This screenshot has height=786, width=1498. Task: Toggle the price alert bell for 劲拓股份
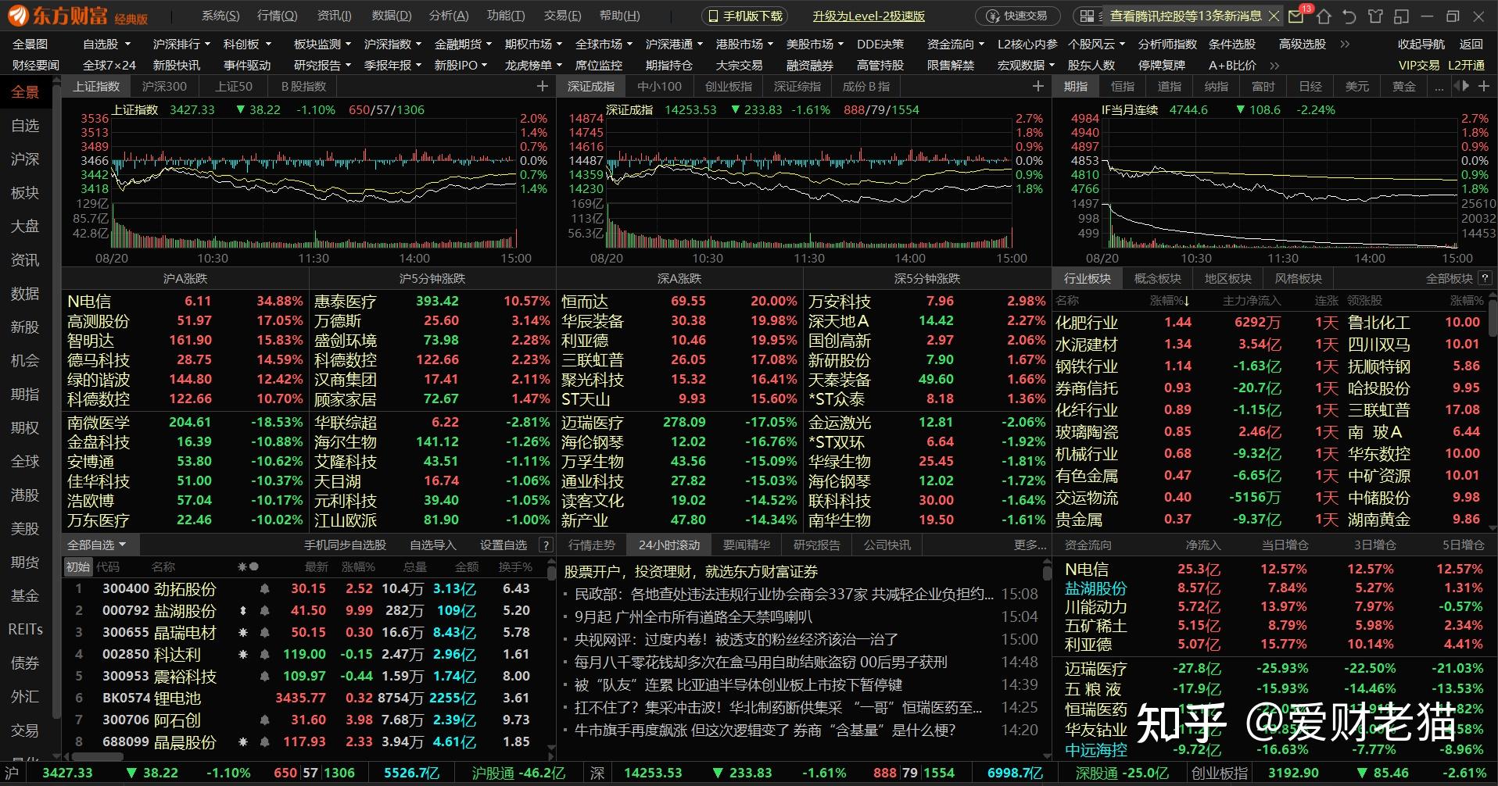tap(265, 588)
